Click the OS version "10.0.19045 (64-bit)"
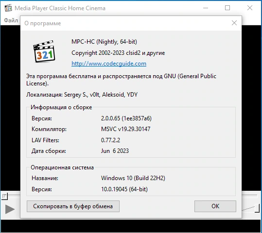 124,189
